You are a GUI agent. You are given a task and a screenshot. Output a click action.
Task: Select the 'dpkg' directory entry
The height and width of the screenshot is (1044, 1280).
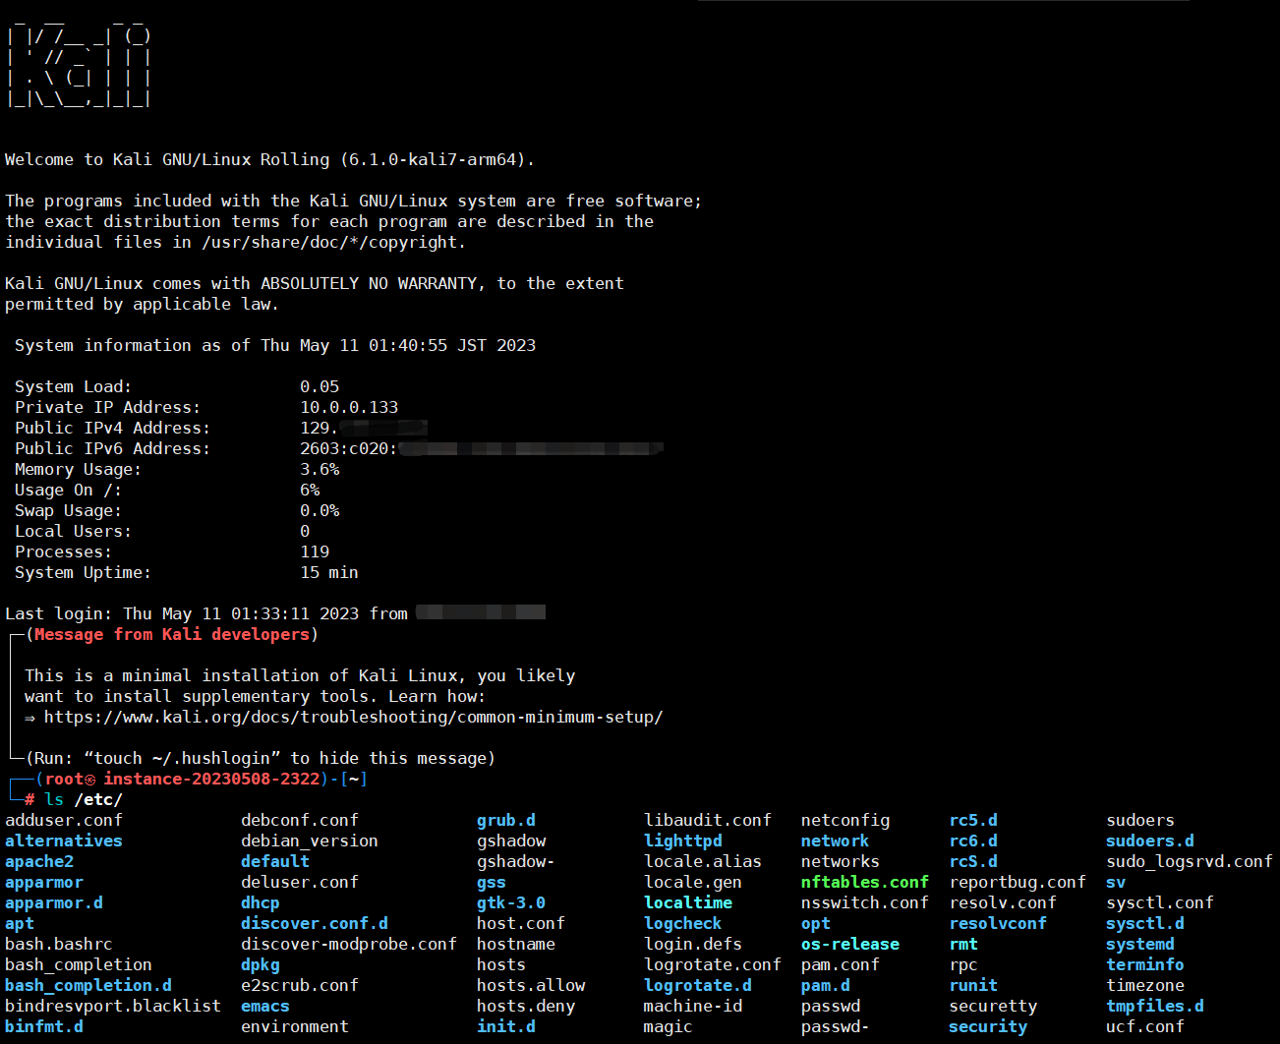tap(261, 964)
